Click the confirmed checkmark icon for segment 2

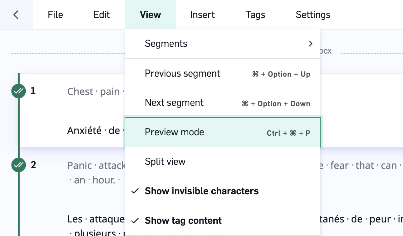point(19,165)
